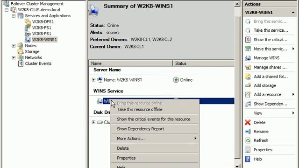The height and width of the screenshot is (168, 299).
Task: Select Storage in the tree
Action: [x=32, y=52]
